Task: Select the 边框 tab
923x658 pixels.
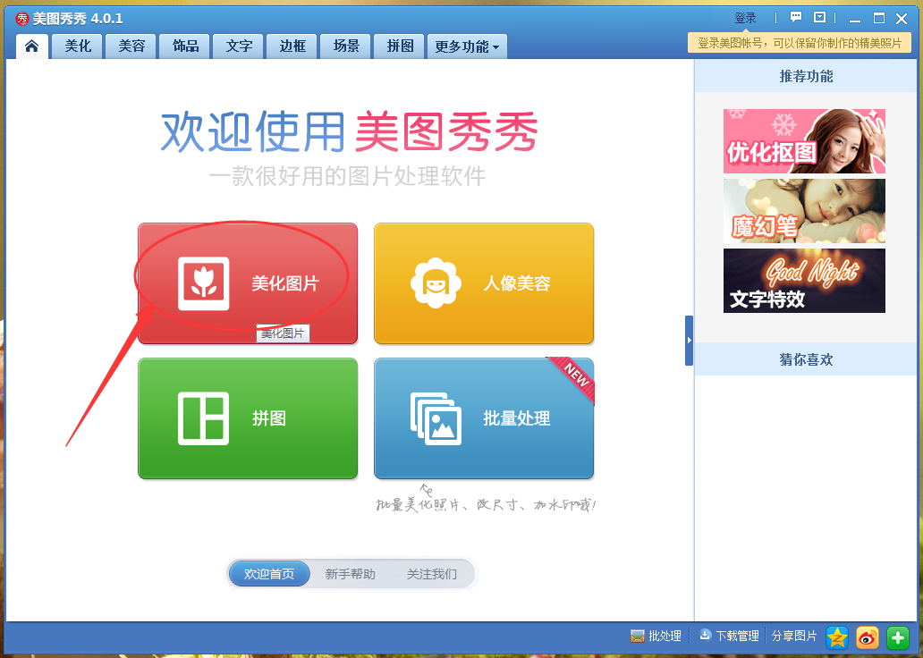Action: tap(292, 46)
